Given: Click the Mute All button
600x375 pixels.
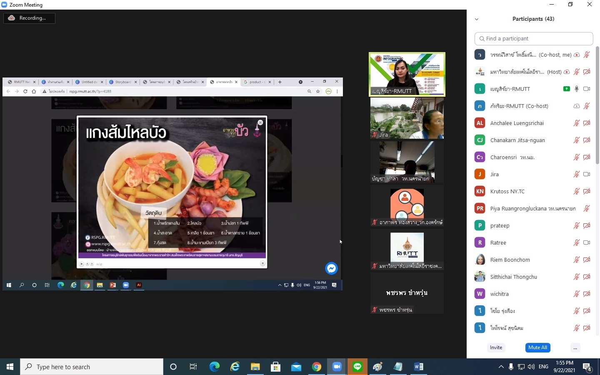Looking at the screenshot, I should (x=537, y=347).
